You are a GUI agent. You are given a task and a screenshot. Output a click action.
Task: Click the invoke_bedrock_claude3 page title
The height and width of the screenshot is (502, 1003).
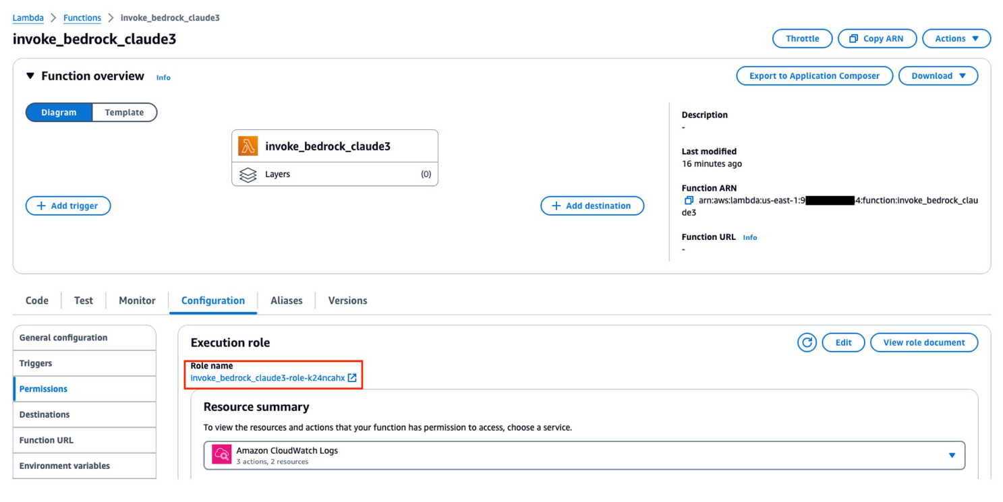[94, 38]
